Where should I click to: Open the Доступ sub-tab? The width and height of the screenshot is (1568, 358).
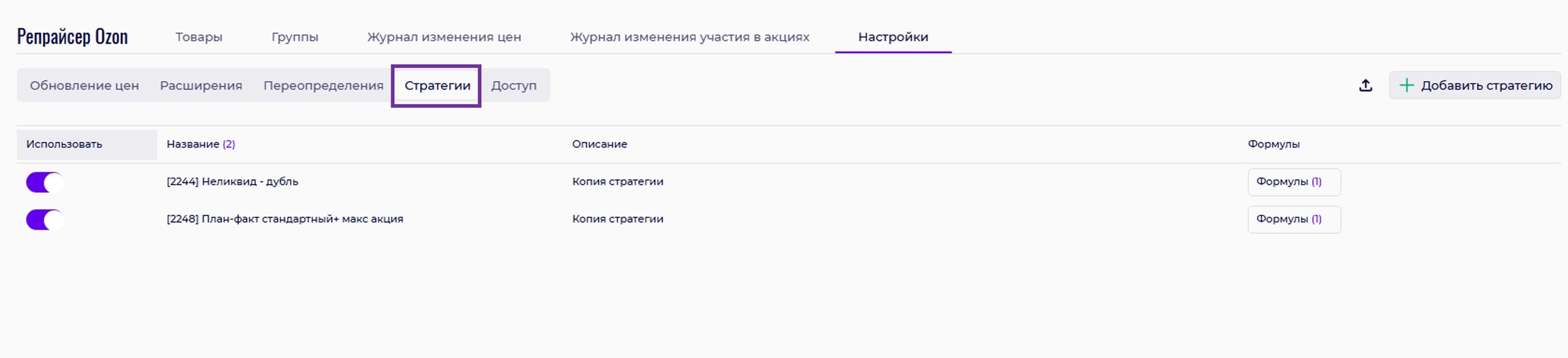pyautogui.click(x=514, y=86)
